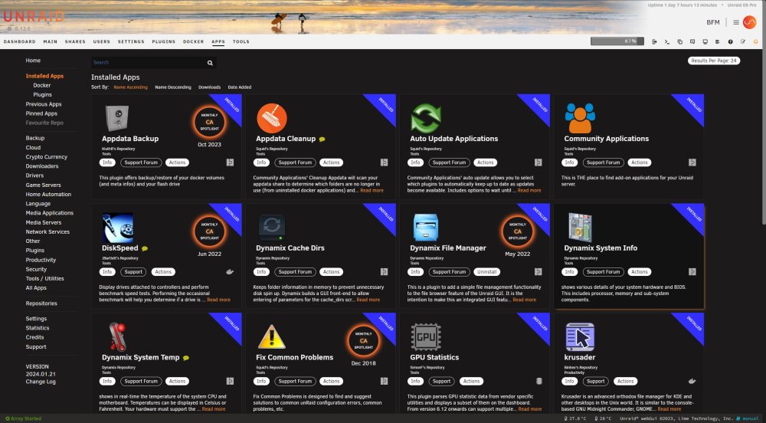Open Actions menu for Appdata Cleanup
Image resolution: width=766 pixels, height=423 pixels.
click(331, 162)
